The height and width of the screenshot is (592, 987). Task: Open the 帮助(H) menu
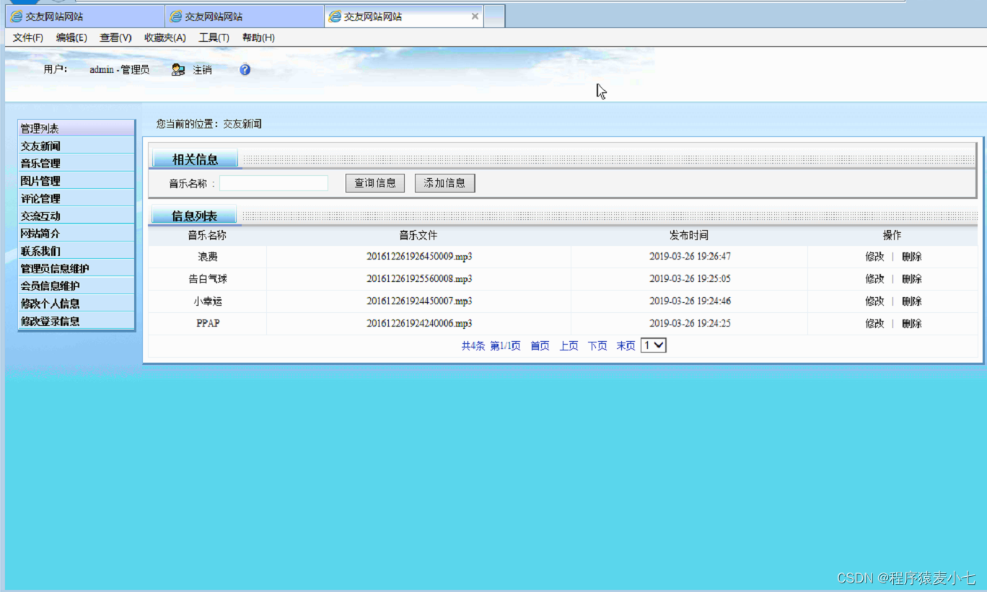[x=258, y=37]
